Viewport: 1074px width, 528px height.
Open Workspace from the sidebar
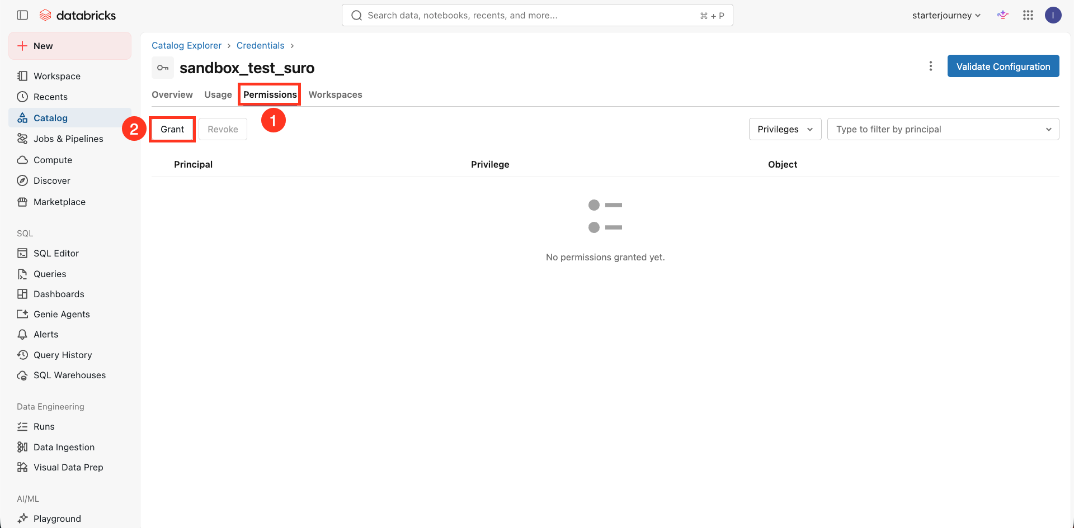[x=70, y=76]
